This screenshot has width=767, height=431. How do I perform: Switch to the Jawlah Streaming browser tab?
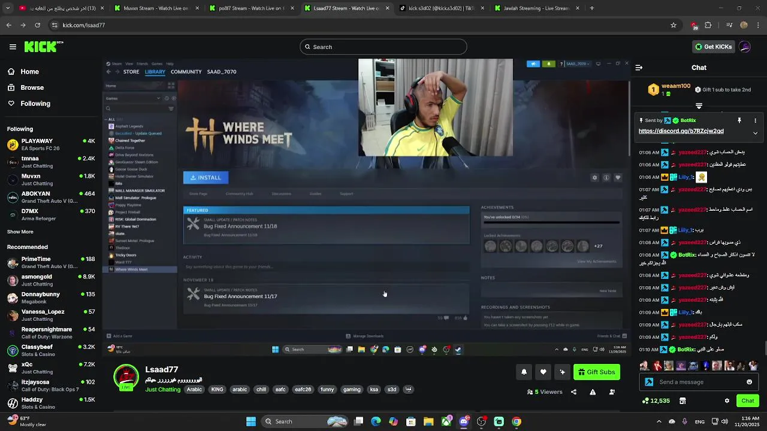pyautogui.click(x=536, y=8)
